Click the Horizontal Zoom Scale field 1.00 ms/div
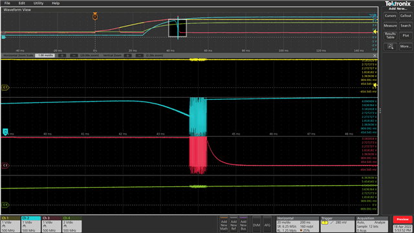 pos(45,56)
